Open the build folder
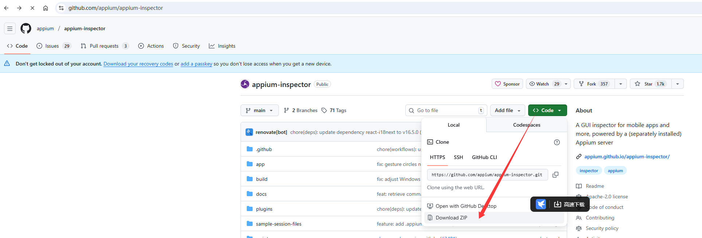702x238 pixels. tap(262, 179)
